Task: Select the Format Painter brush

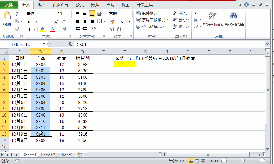Action: tap(17, 29)
